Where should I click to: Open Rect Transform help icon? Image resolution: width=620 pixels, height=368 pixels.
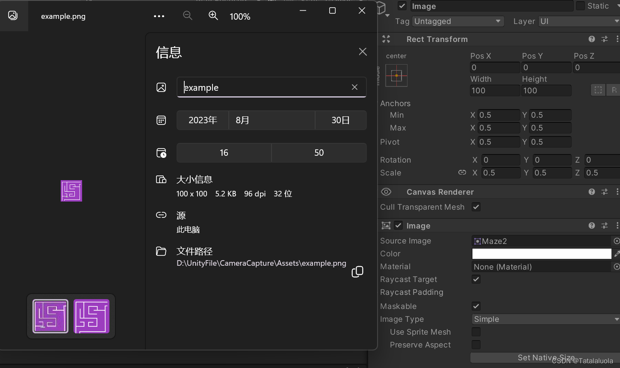tap(592, 39)
